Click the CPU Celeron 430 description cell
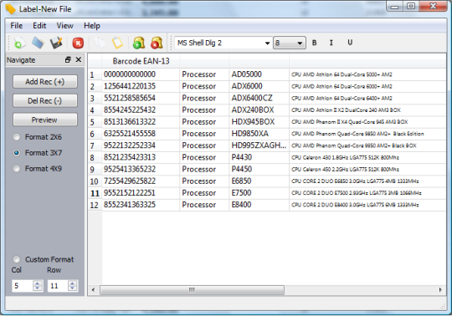Image resolution: width=452 pixels, height=316 pixels. point(367,157)
